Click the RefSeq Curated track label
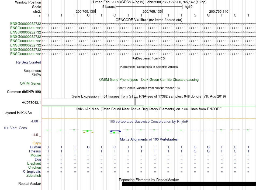 28,62
